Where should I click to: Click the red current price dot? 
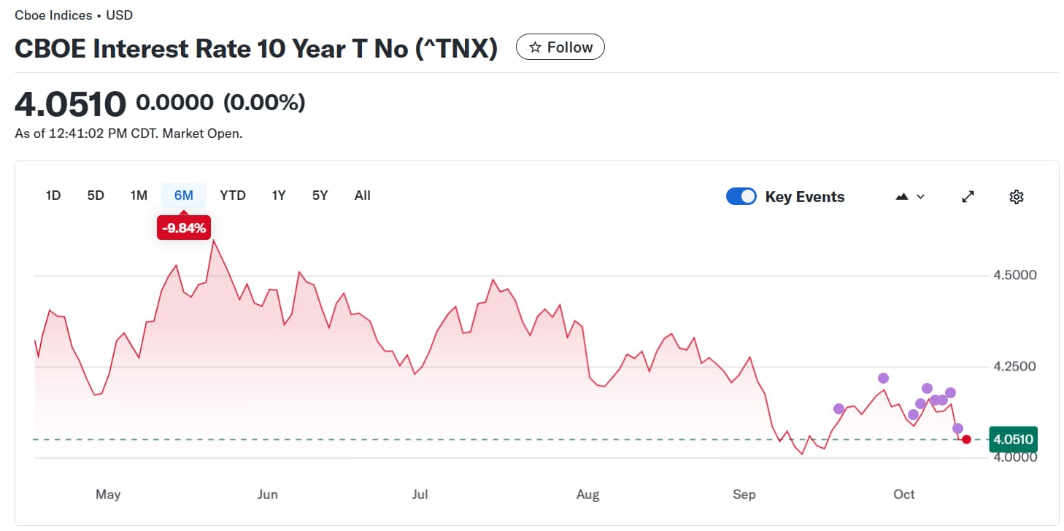(967, 439)
